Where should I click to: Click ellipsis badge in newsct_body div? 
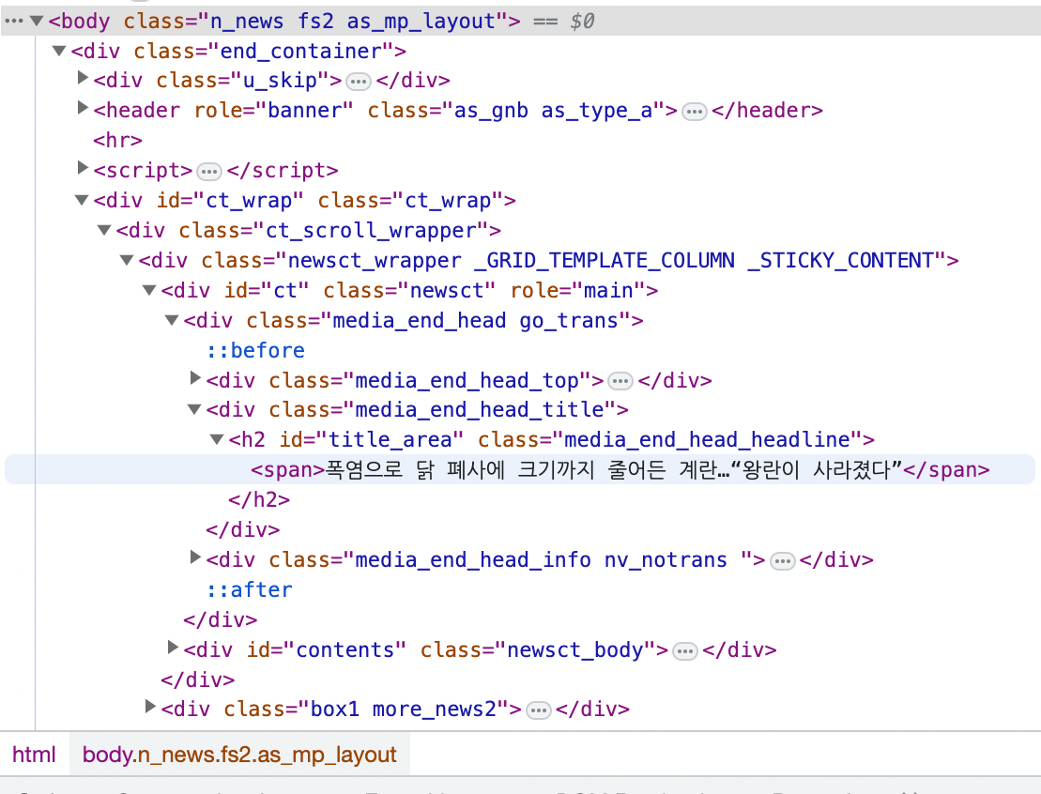click(684, 651)
